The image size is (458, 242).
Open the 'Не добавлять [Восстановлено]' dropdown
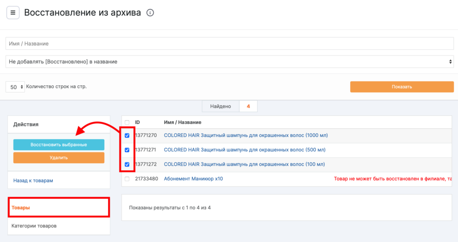coord(229,62)
